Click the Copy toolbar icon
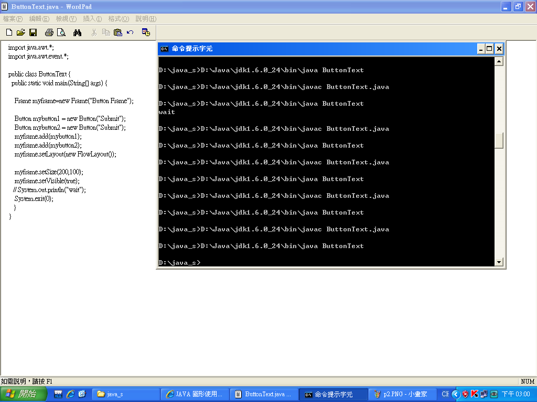 click(x=106, y=32)
